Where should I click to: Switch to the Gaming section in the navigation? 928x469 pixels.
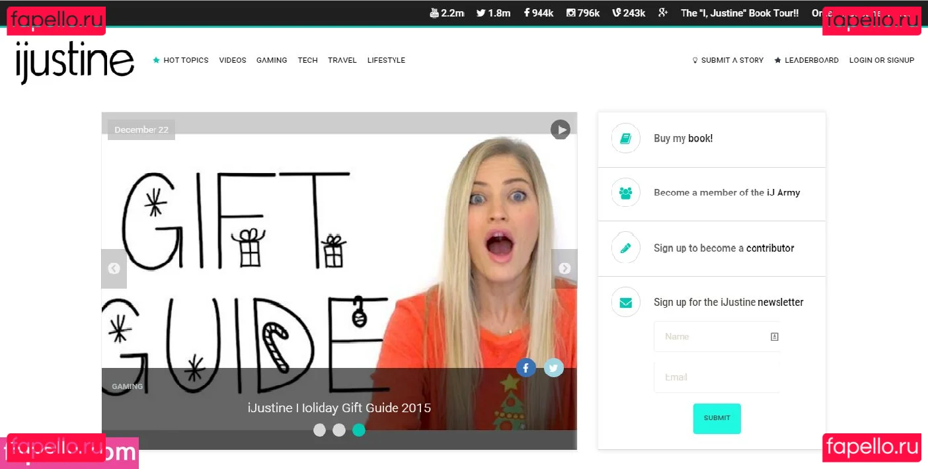pyautogui.click(x=272, y=60)
